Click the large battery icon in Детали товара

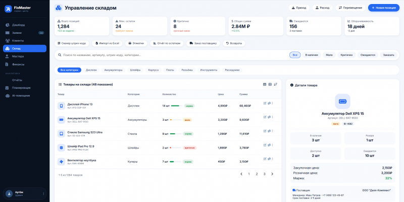[x=343, y=102]
